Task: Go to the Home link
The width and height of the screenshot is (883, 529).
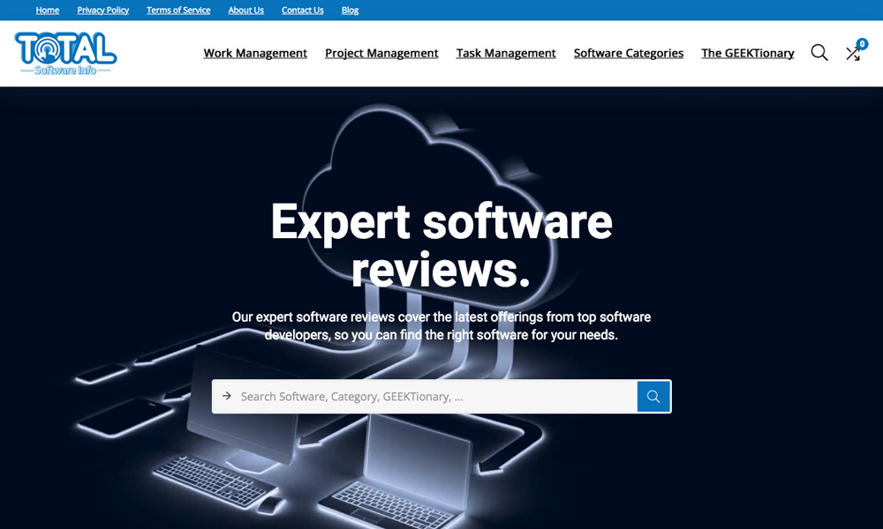Action: [x=48, y=11]
